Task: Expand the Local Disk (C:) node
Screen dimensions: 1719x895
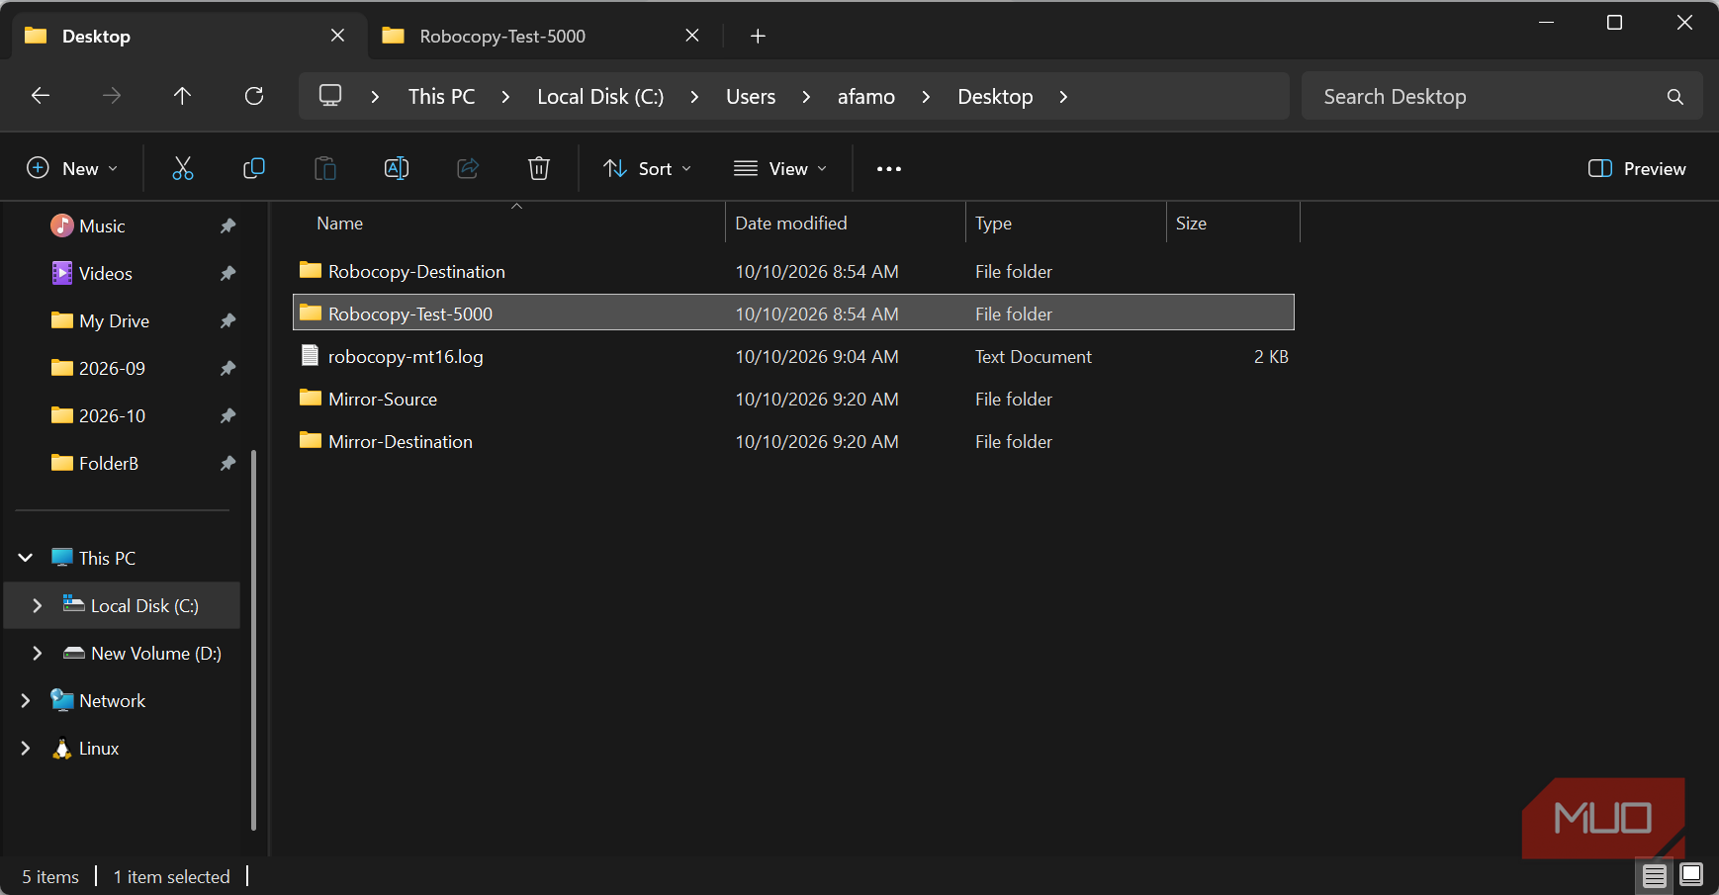Action: click(x=38, y=605)
